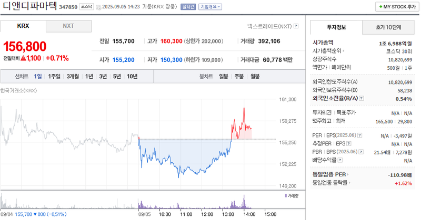Switch to 일봉 candlestick chart

223,76
